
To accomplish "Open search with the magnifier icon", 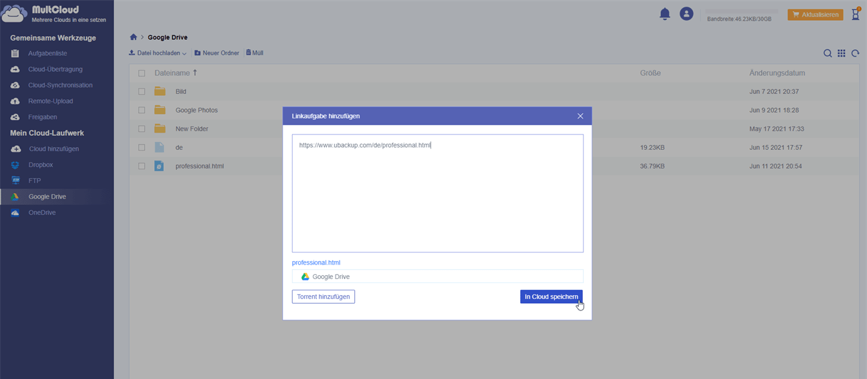I will pyautogui.click(x=828, y=53).
